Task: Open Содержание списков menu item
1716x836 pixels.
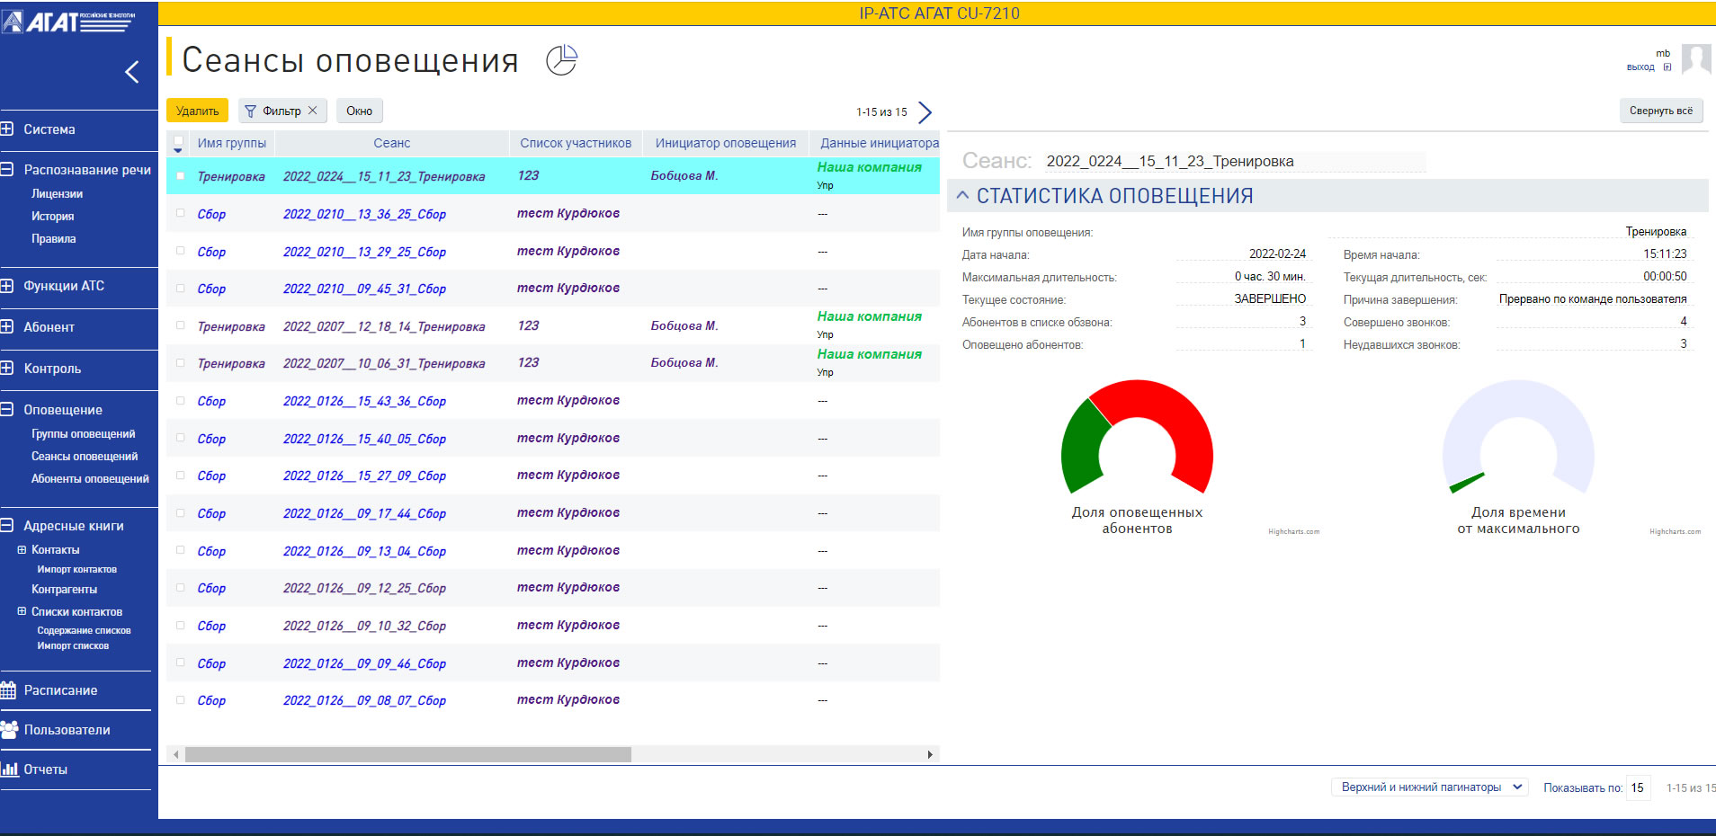Action: (84, 630)
